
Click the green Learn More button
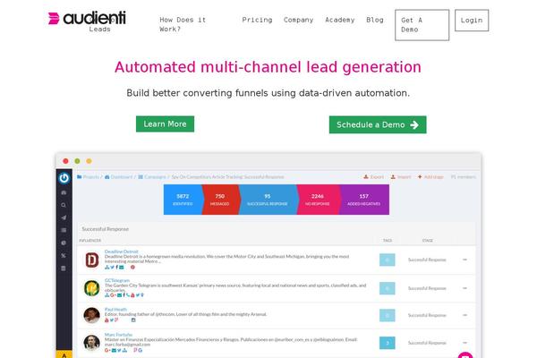click(165, 124)
